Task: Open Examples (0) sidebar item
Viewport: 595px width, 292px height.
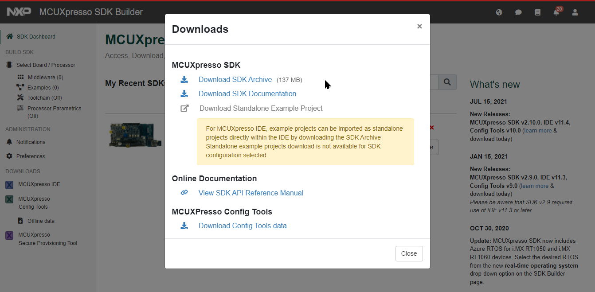Action: [43, 88]
